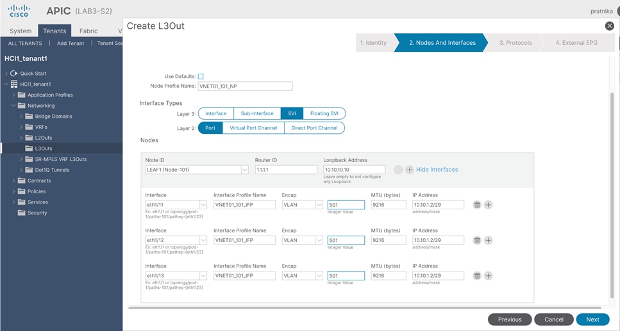Screen dimensions: 620x331
Task: Click the Contracts folder icon
Action: point(21,181)
